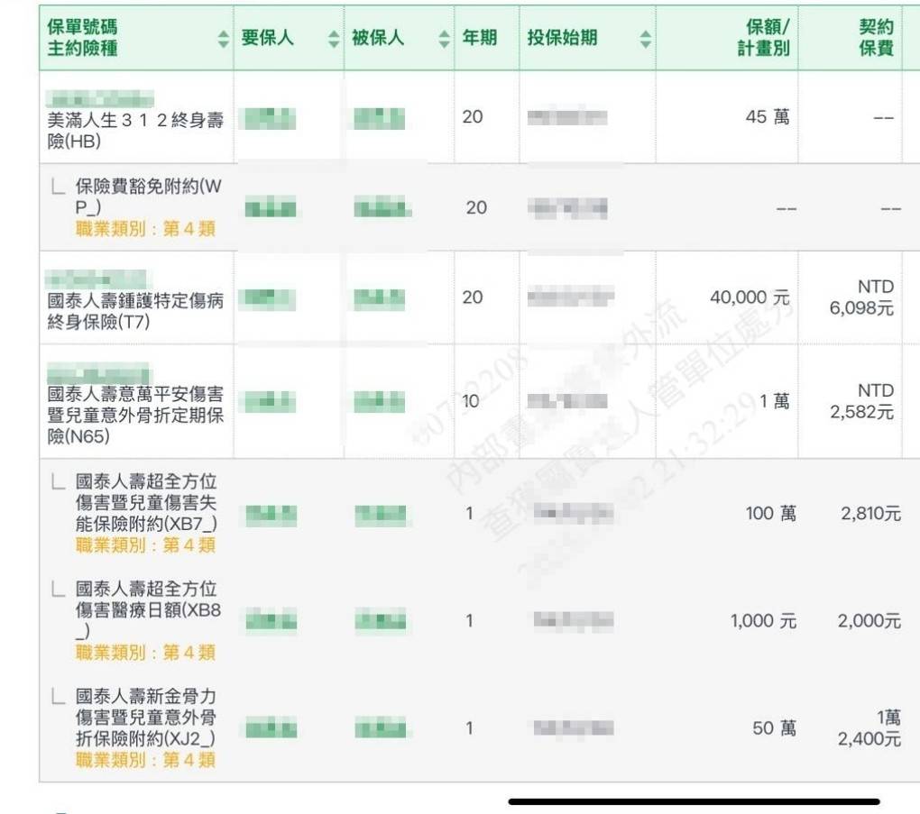Open 意萬平安傷害暨兒童意外骨折定期保險(N65) policy
The image size is (920, 814).
pos(135,416)
